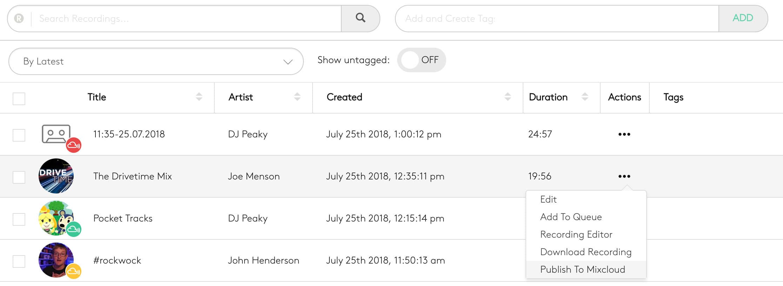Screen dimensions: 783x286
Task: Sort recordings by Title column arrows
Action: tap(199, 97)
